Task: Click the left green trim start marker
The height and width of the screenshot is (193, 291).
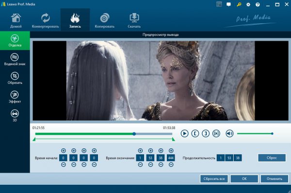Action: click(34, 139)
